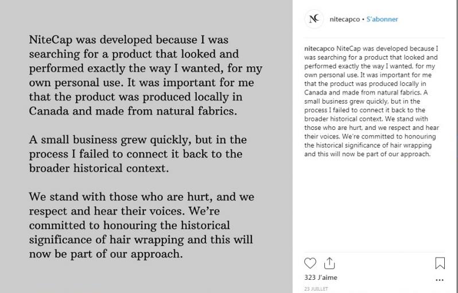Viewport: 458px width, 293px height.
Task: Open the 23 JUILLET post date
Action: click(316, 289)
